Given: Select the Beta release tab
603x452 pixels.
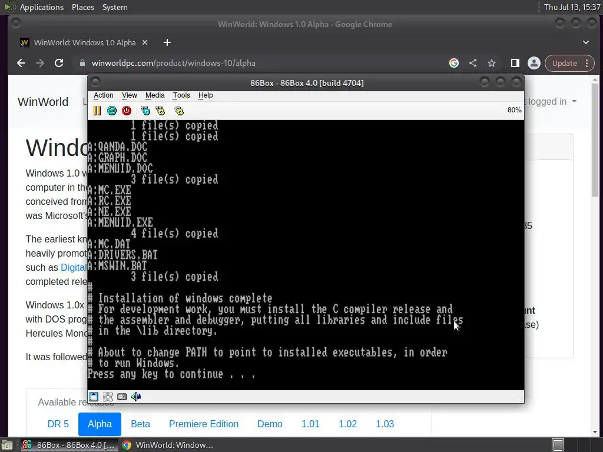Looking at the screenshot, I should (140, 424).
